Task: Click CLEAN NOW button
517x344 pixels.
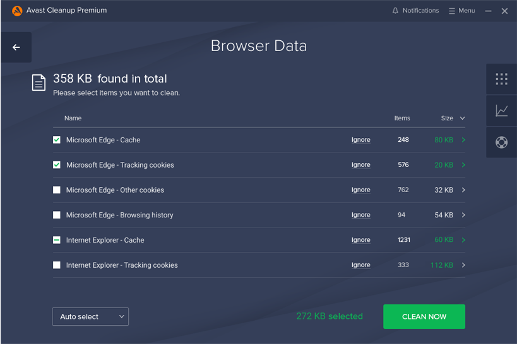Action: pos(424,317)
